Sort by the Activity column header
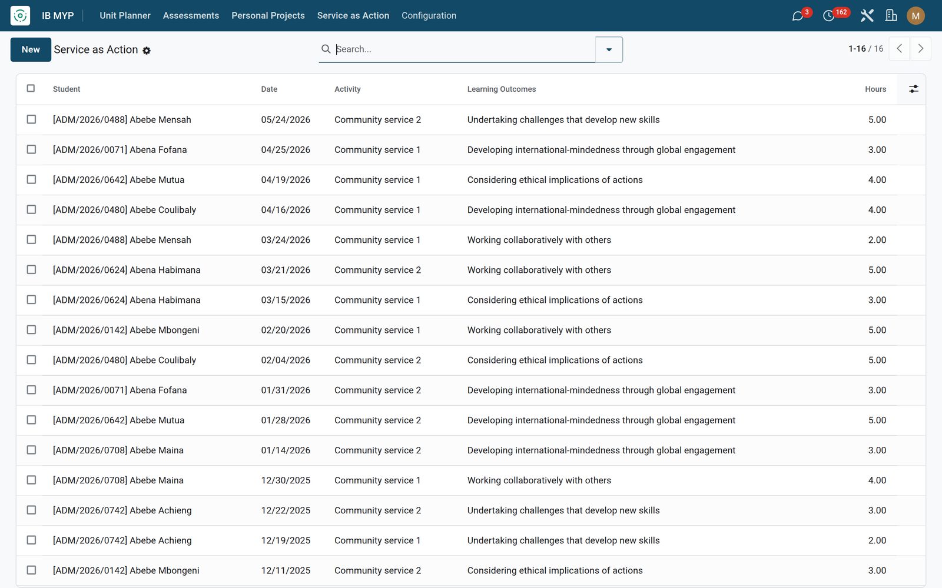Screen dimensions: 942x588 pos(347,89)
